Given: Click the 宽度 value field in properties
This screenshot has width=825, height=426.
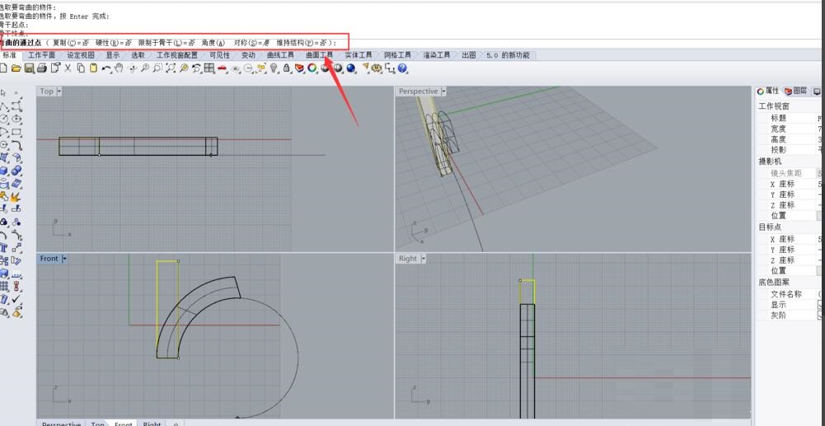Looking at the screenshot, I should coord(819,129).
